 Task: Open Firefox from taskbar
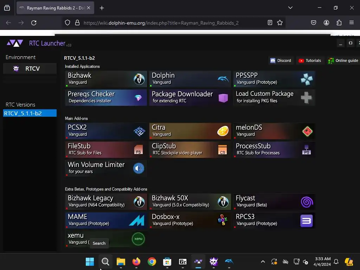click(x=136, y=262)
